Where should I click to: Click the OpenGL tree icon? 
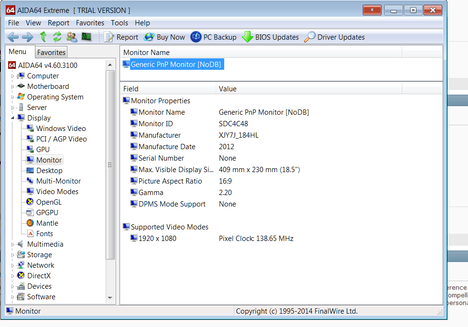(30, 202)
